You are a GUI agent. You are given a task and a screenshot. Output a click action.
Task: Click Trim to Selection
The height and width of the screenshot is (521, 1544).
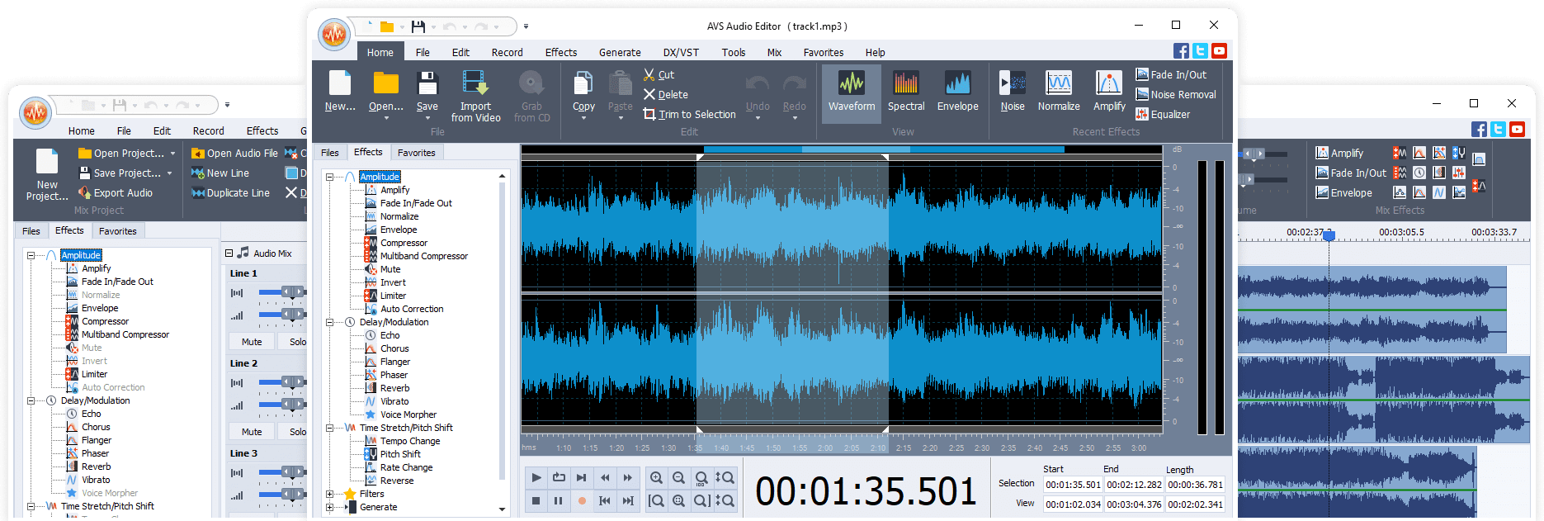coord(689,115)
